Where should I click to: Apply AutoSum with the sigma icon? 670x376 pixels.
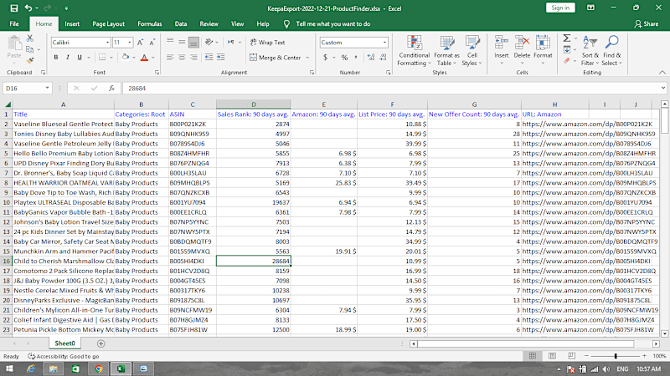coord(567,38)
